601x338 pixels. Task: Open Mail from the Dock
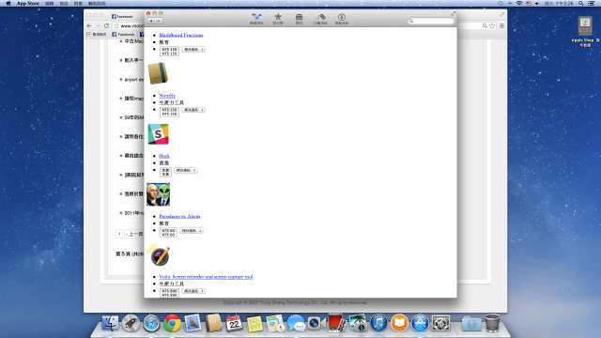193,323
